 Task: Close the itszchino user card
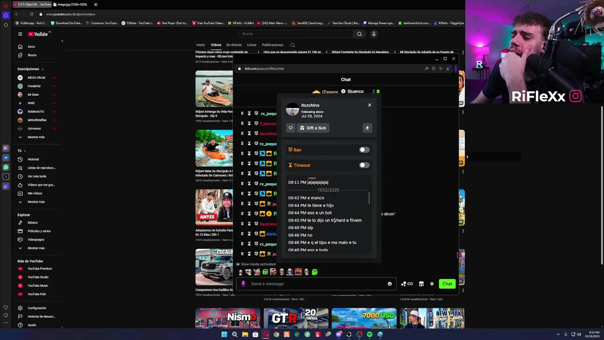369,105
